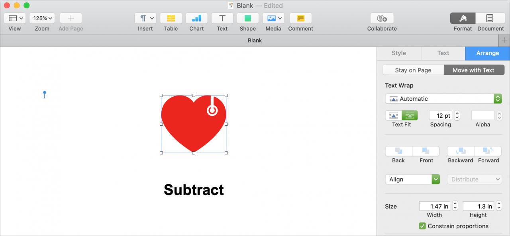Send object to Back
This screenshot has height=236, width=510.
tap(398, 151)
